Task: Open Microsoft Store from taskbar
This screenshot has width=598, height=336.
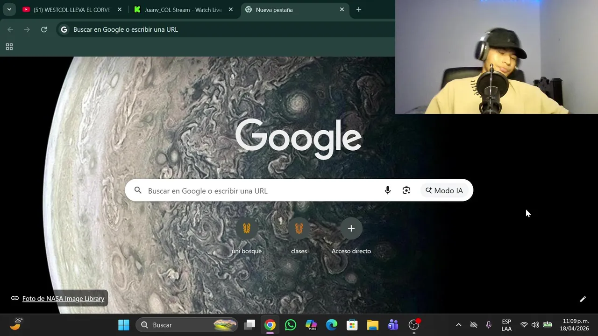Action: (x=352, y=325)
